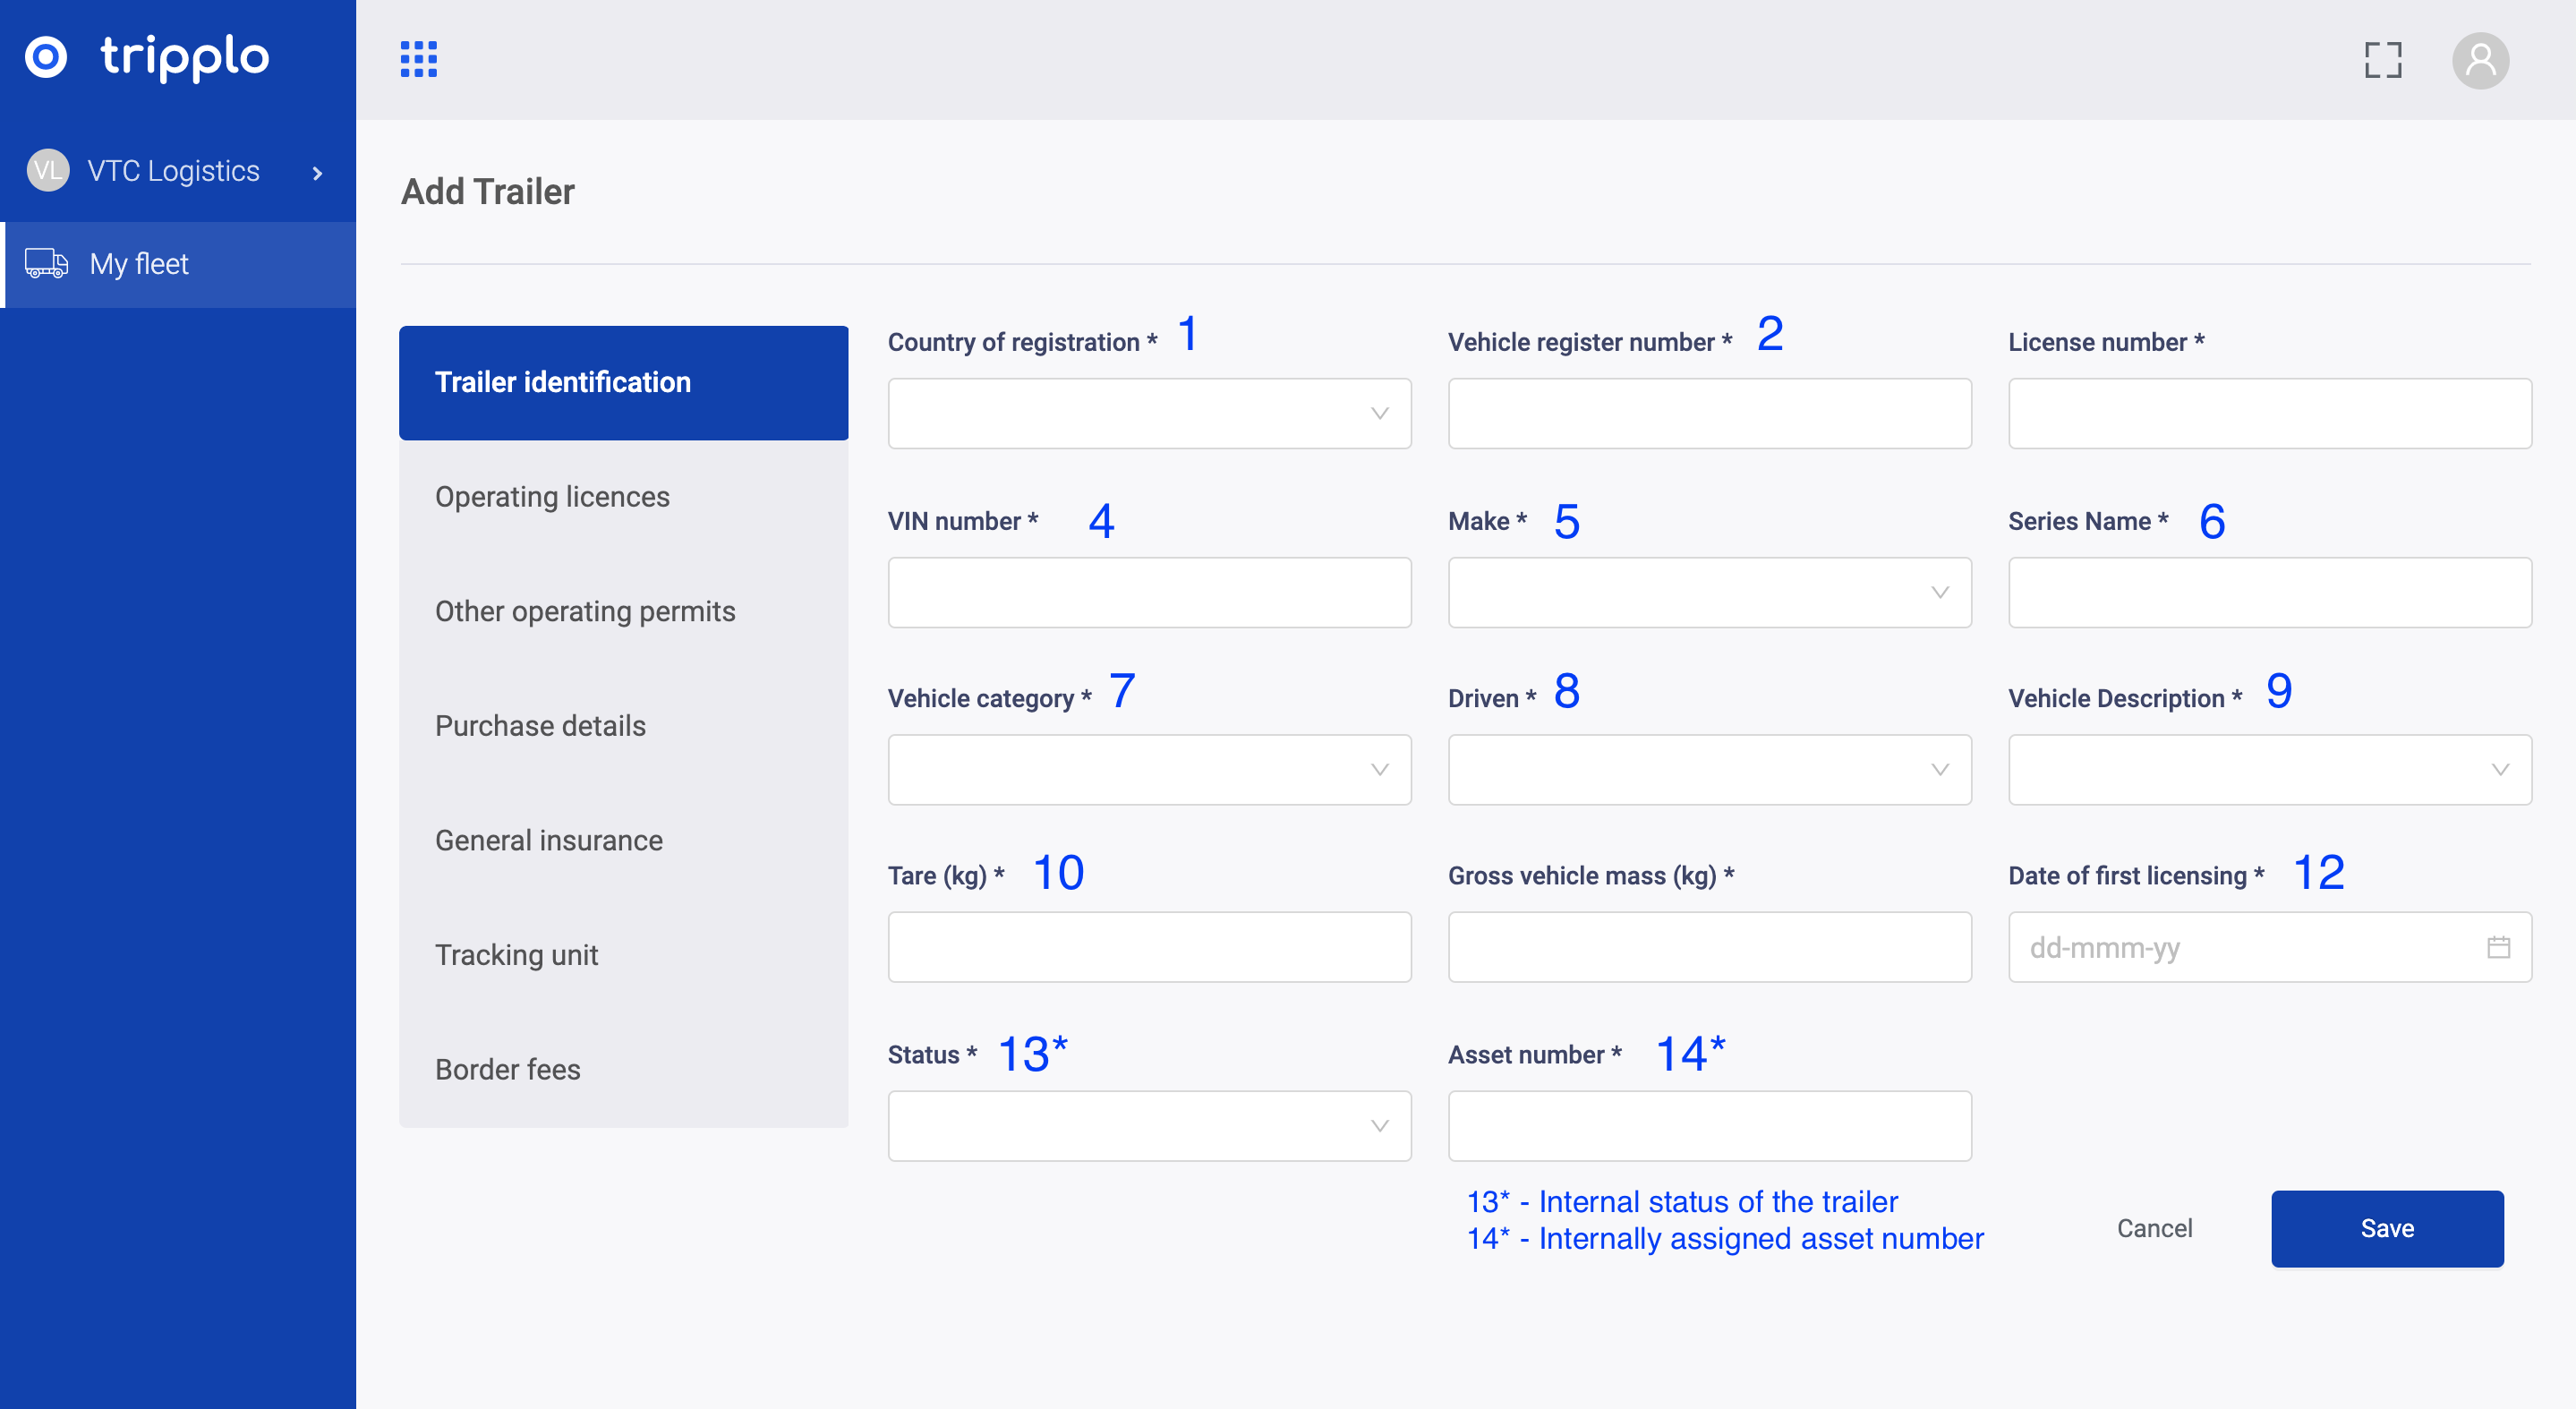Viewport: 2576px width, 1409px height.
Task: Expand Vehicle category dropdown
Action: pyautogui.click(x=1149, y=769)
